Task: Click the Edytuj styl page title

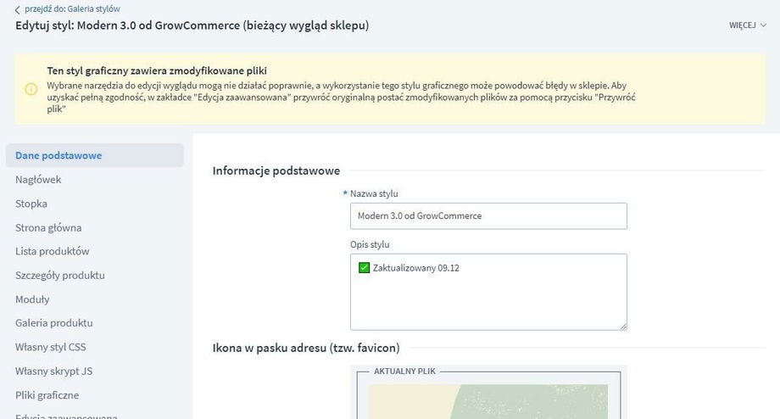Action: pos(192,25)
